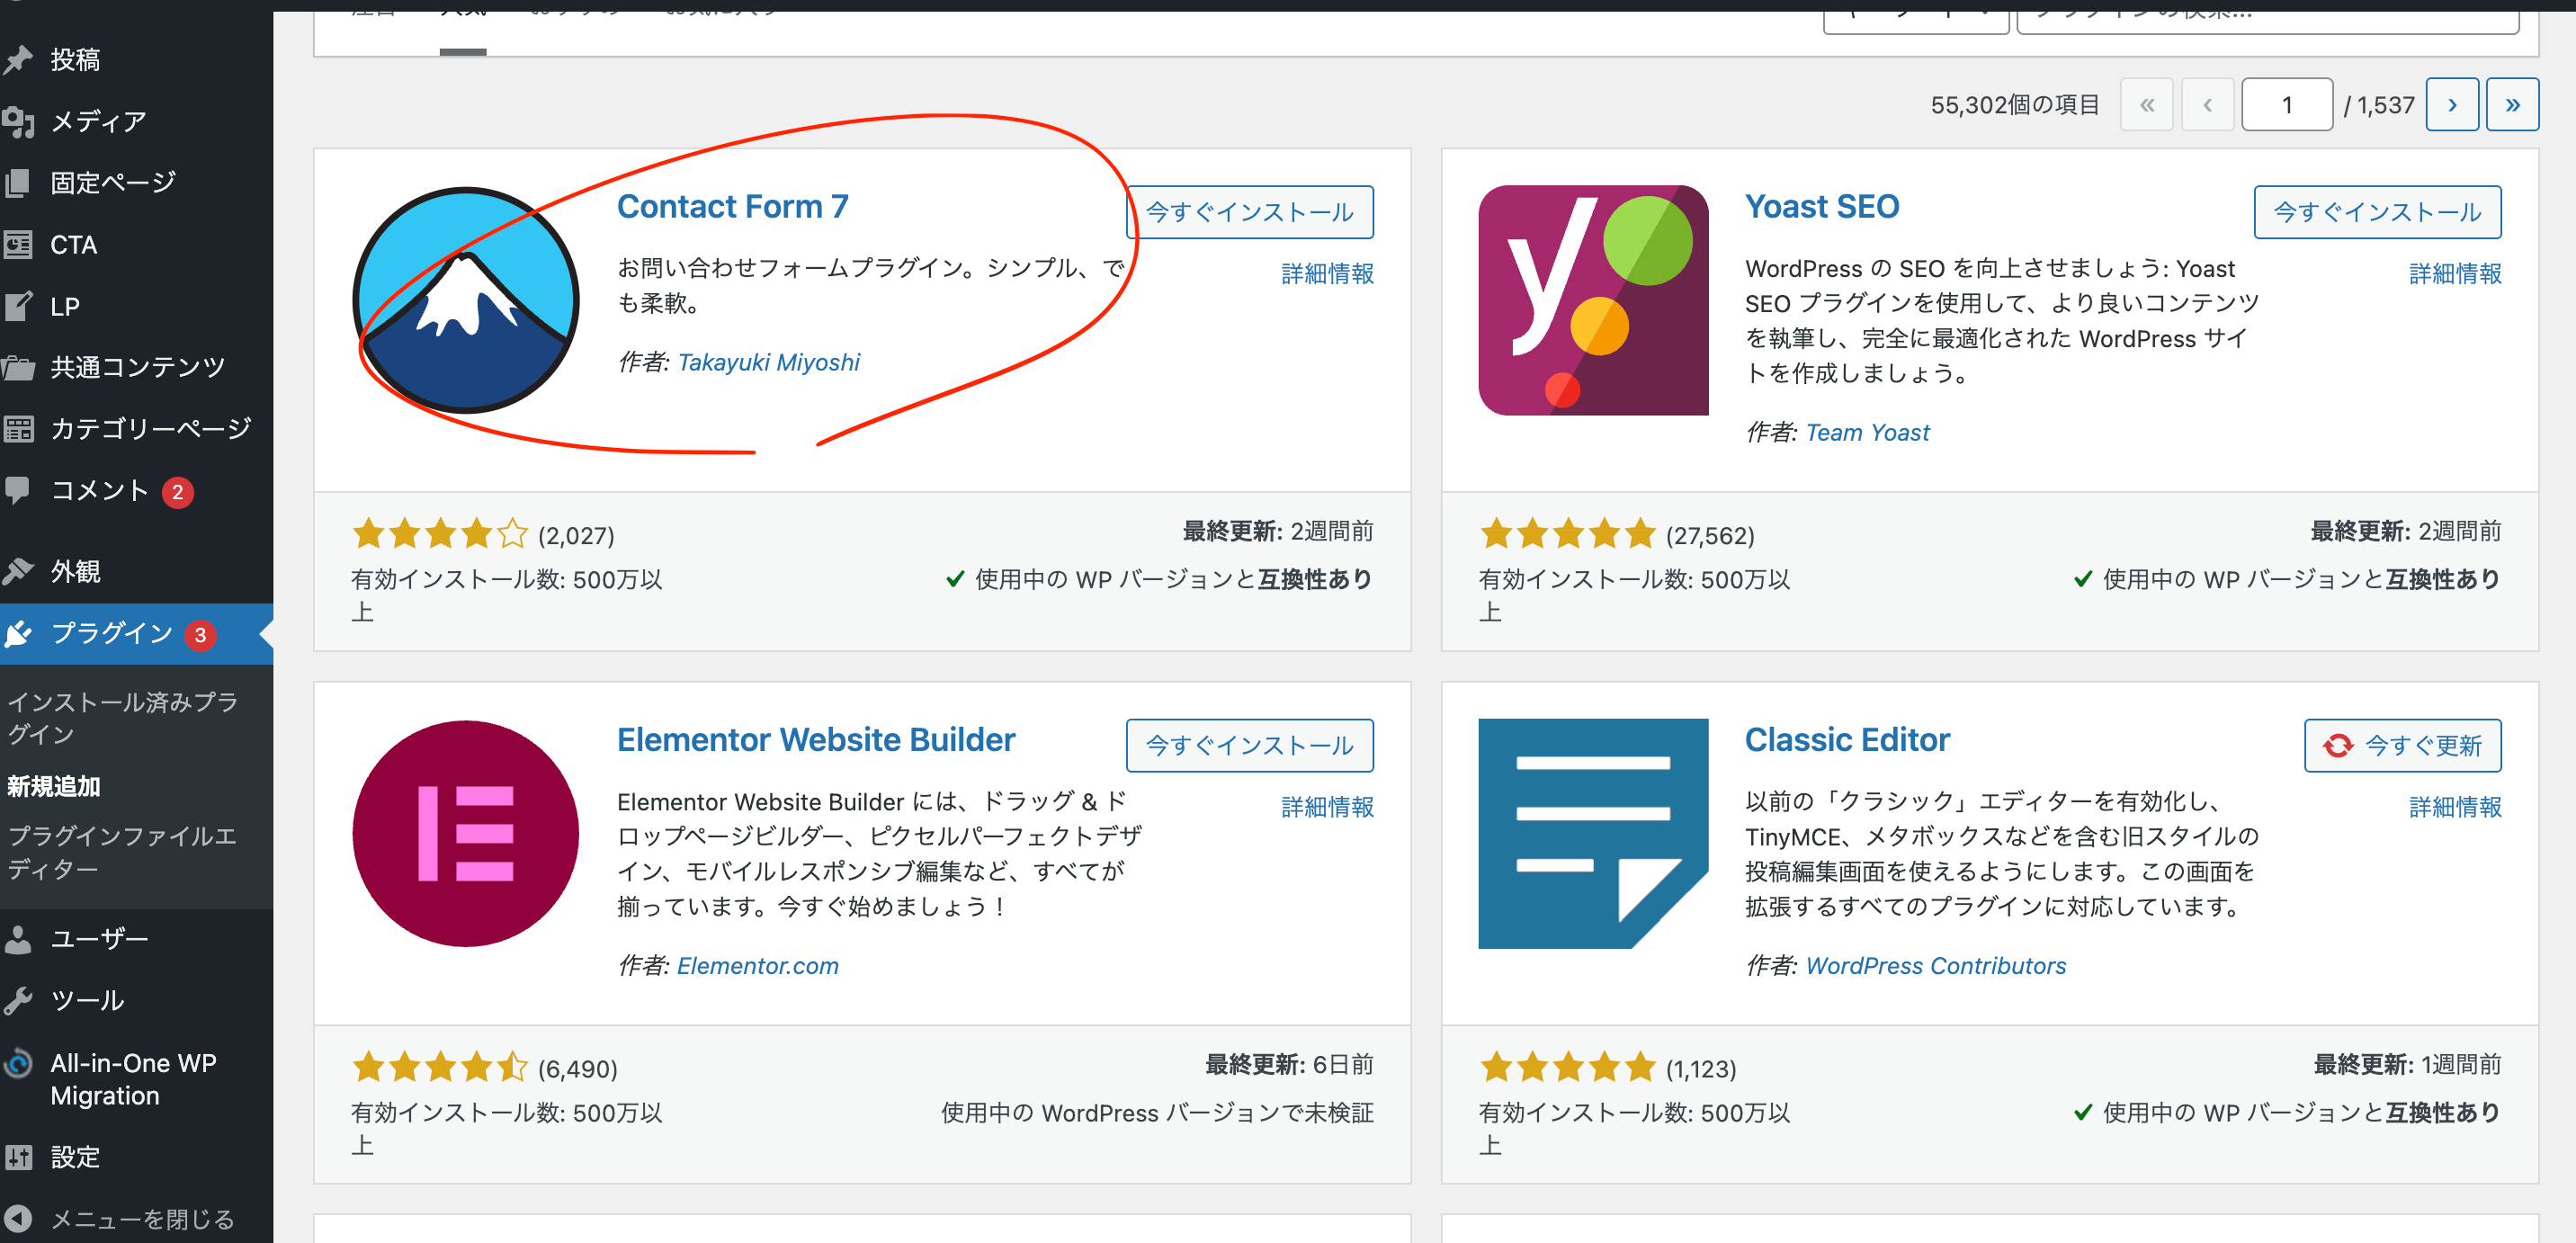
Task: Install Yoast SEO with 今すぐインストール
Action: [2377, 212]
